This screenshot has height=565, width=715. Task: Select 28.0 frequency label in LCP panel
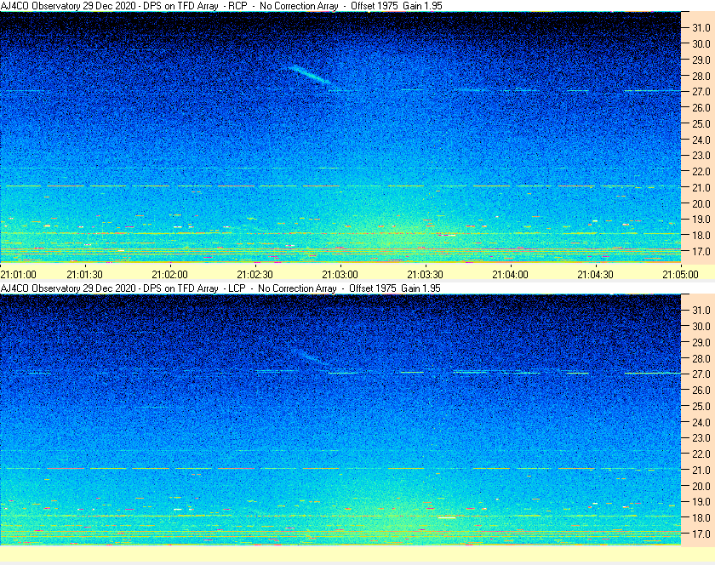(x=701, y=358)
